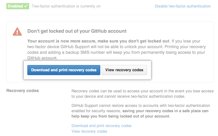Select the Recovery codes section heading

coord(23,90)
